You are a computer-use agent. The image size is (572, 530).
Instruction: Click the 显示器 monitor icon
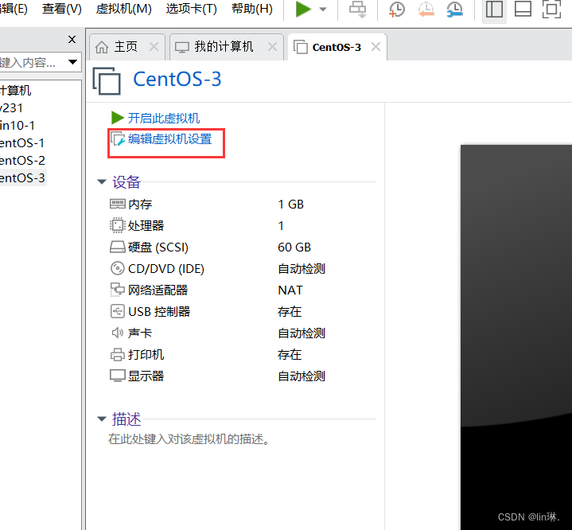[x=118, y=376]
